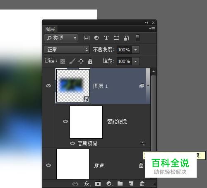Hide 图层 1 with its eye icon
The height and width of the screenshot is (188, 207).
coord(48,86)
